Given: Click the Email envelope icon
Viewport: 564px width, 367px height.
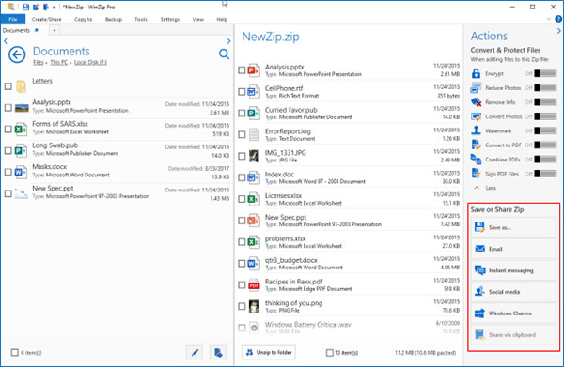Looking at the screenshot, I should [x=479, y=249].
